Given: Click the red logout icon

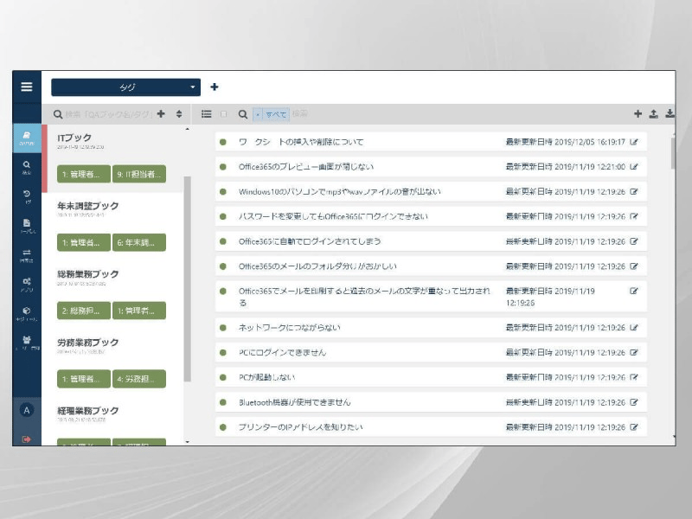Looking at the screenshot, I should (27, 439).
